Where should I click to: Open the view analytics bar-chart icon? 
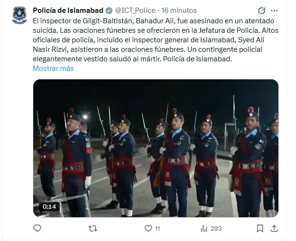[204, 228]
